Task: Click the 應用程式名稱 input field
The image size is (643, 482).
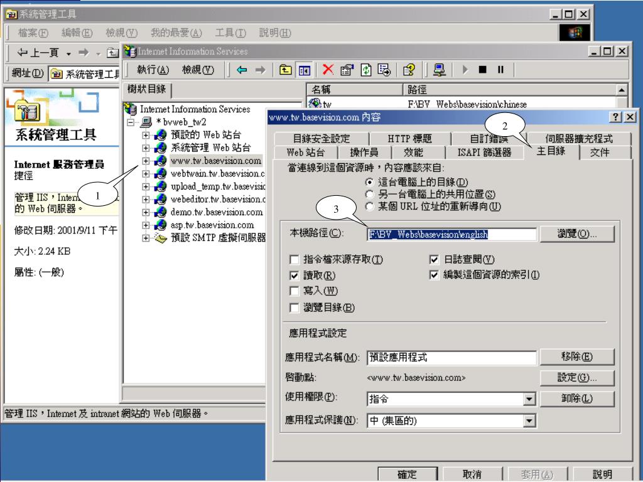Action: click(451, 357)
